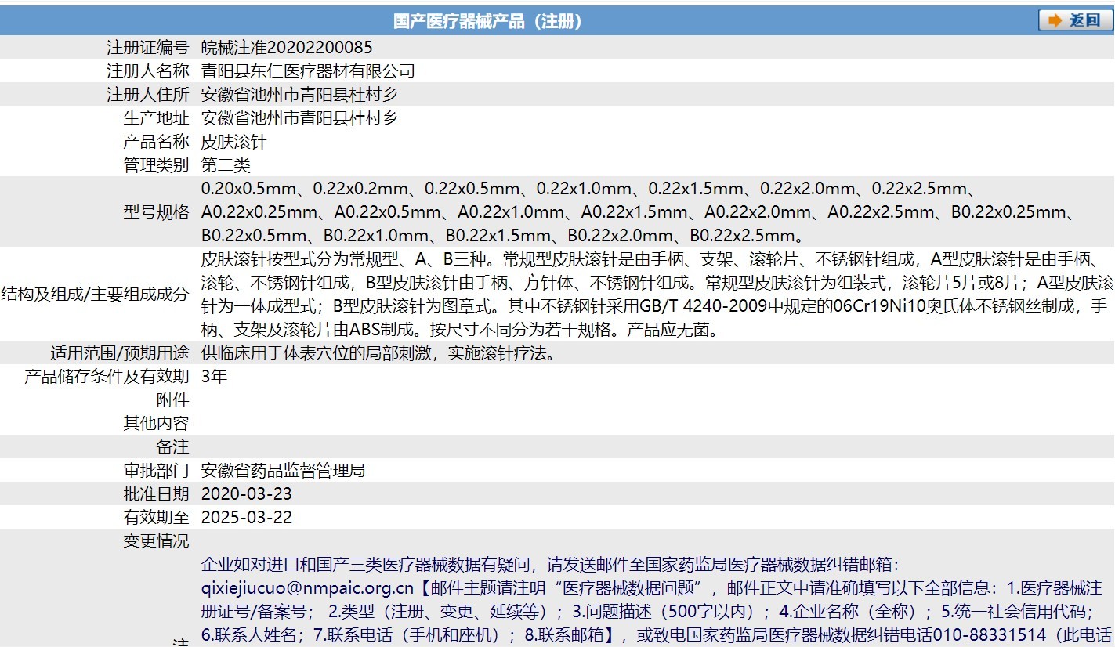
Task: Click model line starting with B0.22x0.5mm
Action: pos(501,236)
